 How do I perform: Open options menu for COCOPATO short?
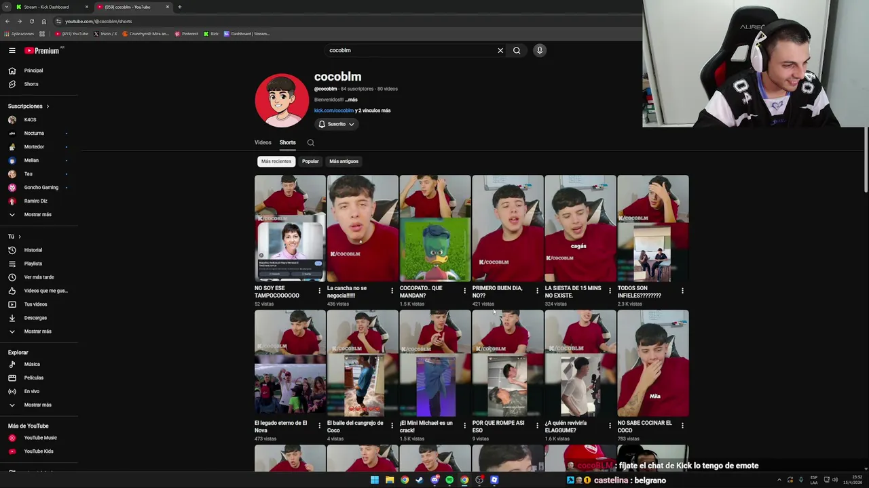coord(464,291)
